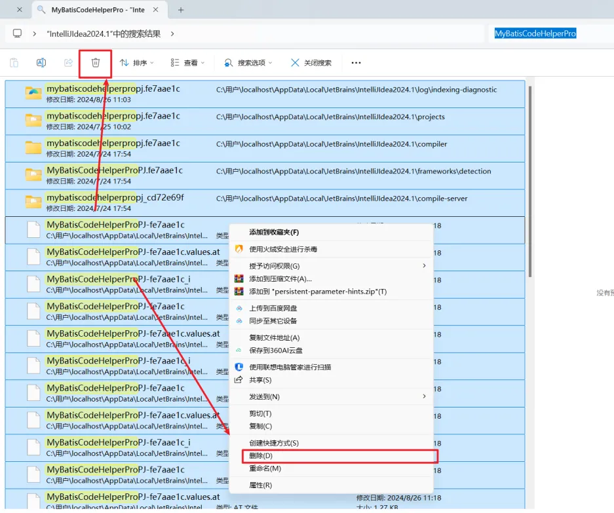This screenshot has height=513, width=614.
Task: Expand the 发送到(N) submenu arrow
Action: [424, 396]
